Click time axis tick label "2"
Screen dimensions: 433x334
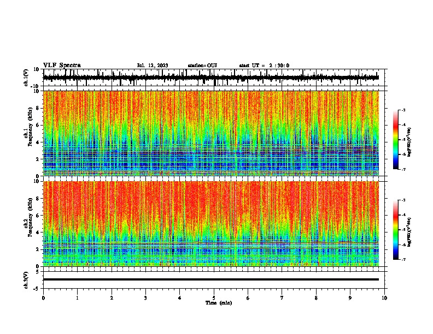(x=112, y=298)
